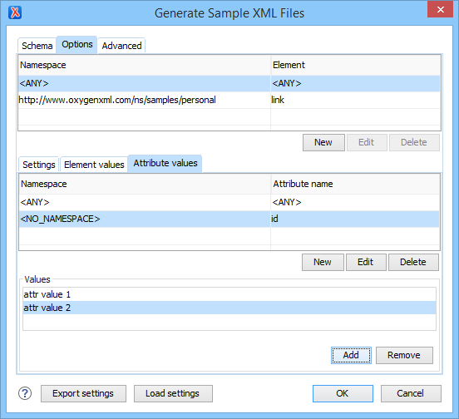Click the Attribute name column header
Viewport: 459px width, 419px height.
pyautogui.click(x=355, y=184)
